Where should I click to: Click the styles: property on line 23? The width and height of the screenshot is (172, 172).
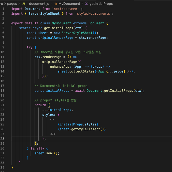click(x=49, y=115)
